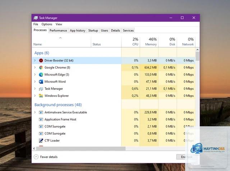230x171 pixels.
Task: Select the CTF Loader process name
Action: (52, 141)
